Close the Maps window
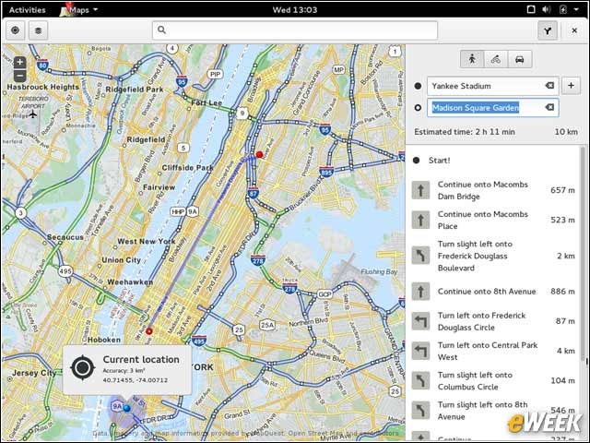The width and height of the screenshot is (590, 443). coord(574,30)
